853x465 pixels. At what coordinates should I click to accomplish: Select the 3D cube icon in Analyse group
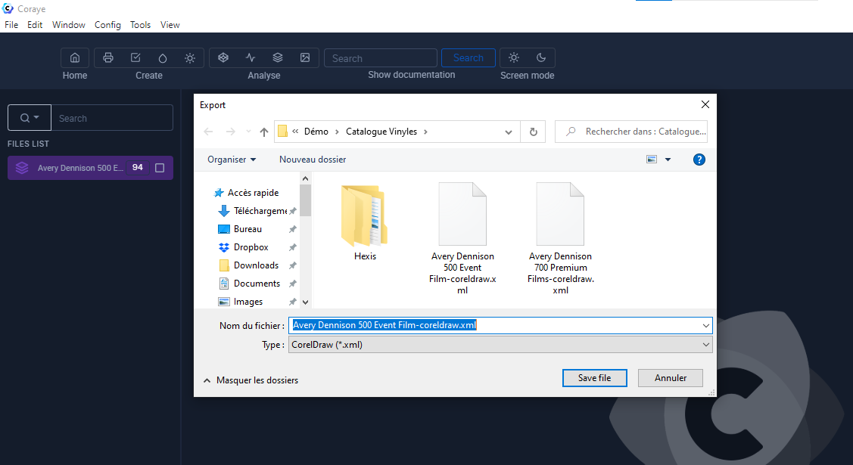[x=223, y=57]
